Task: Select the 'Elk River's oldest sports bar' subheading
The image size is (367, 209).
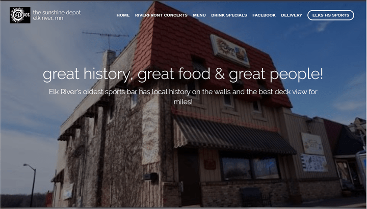Action: (183, 96)
